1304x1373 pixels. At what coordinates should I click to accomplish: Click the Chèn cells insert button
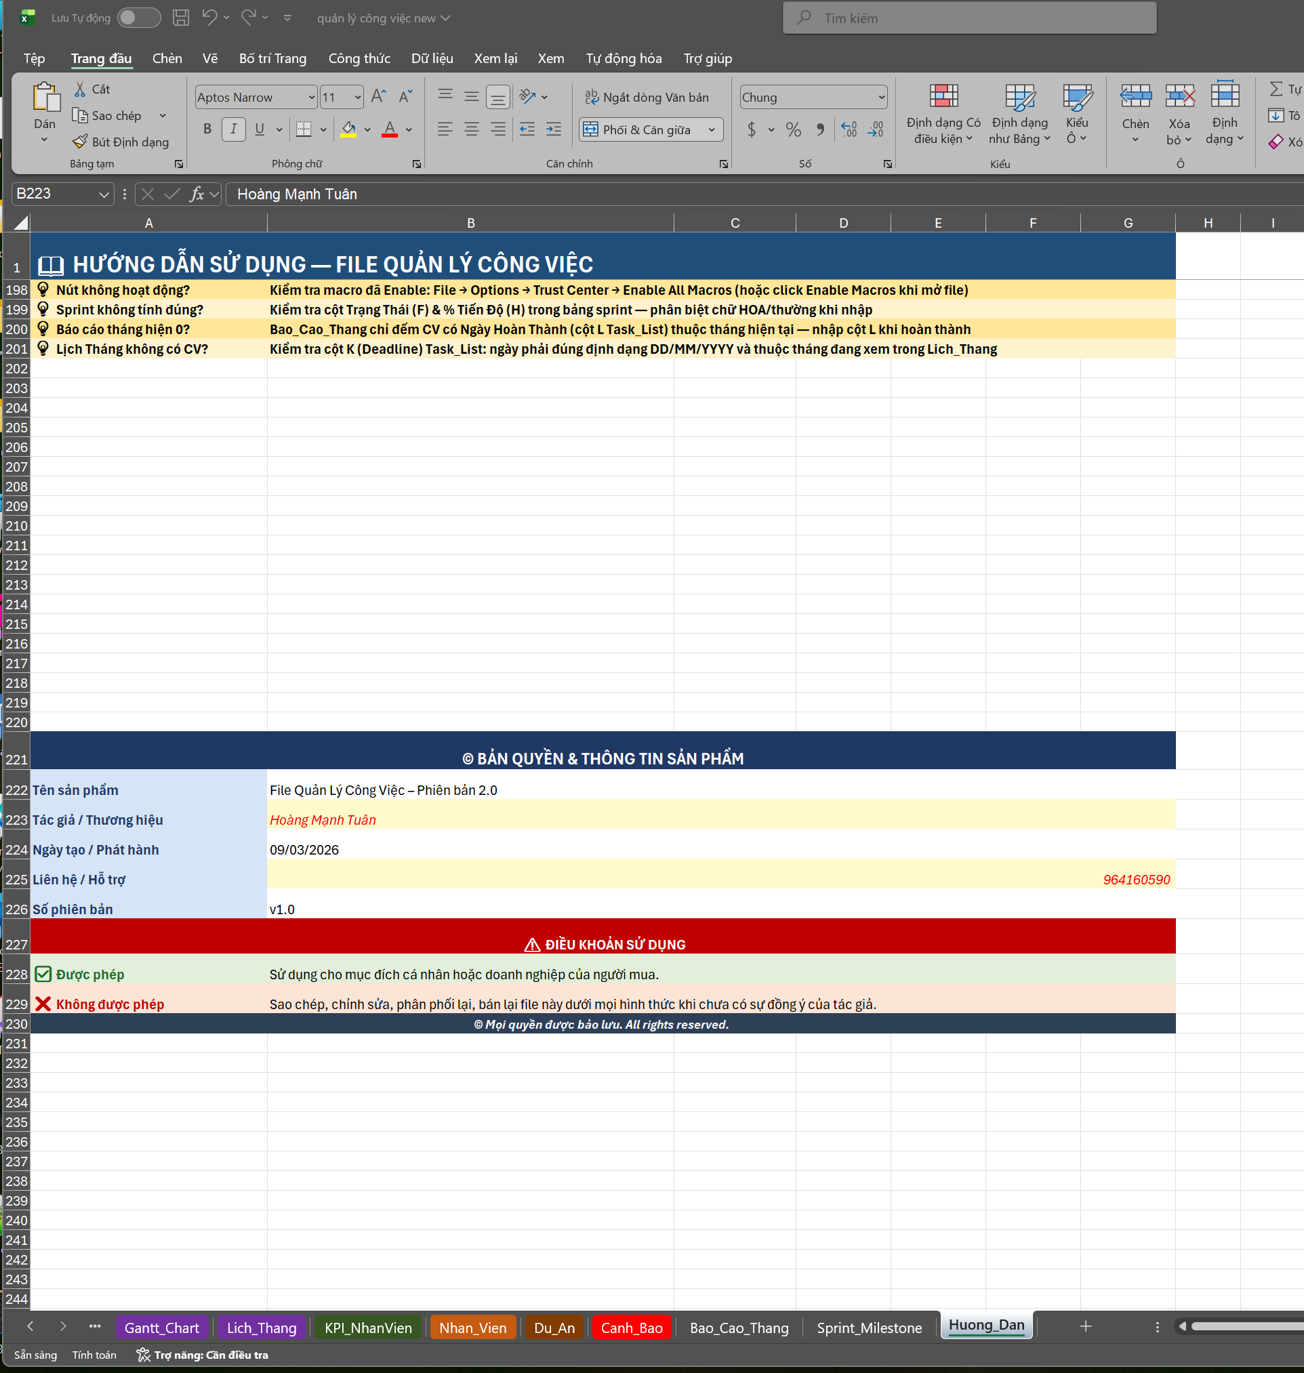1135,114
